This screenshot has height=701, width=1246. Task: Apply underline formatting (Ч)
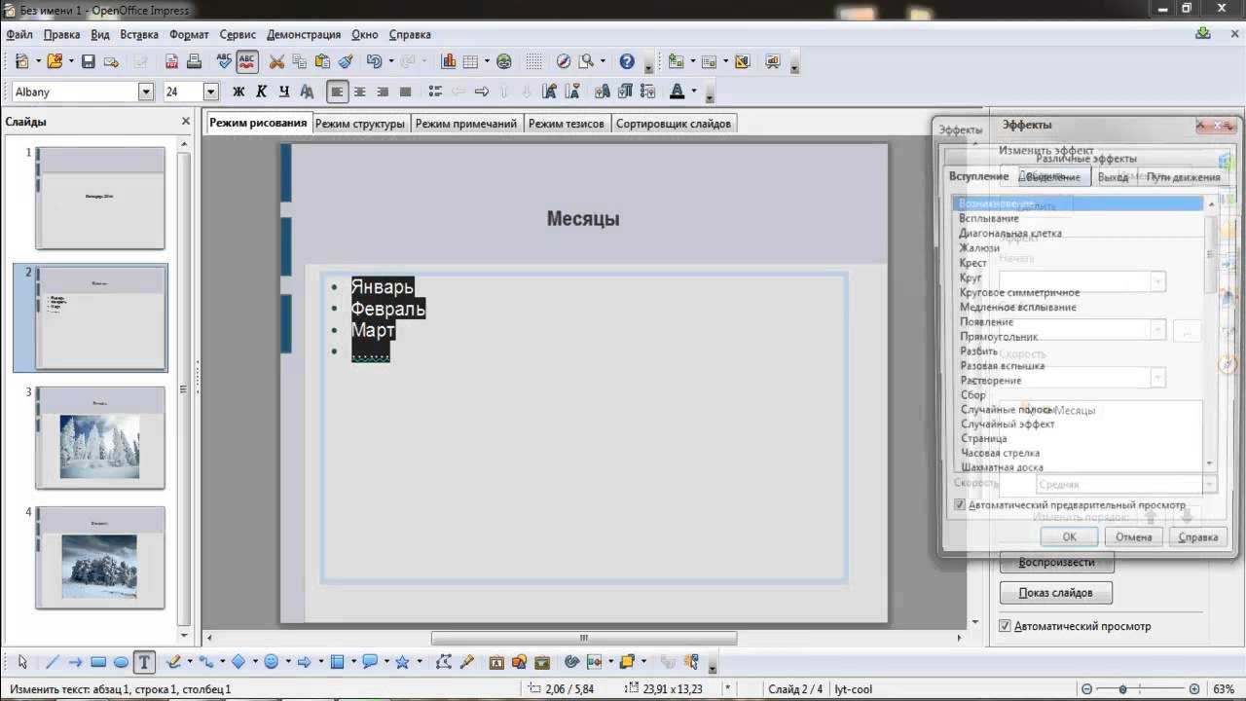point(284,92)
